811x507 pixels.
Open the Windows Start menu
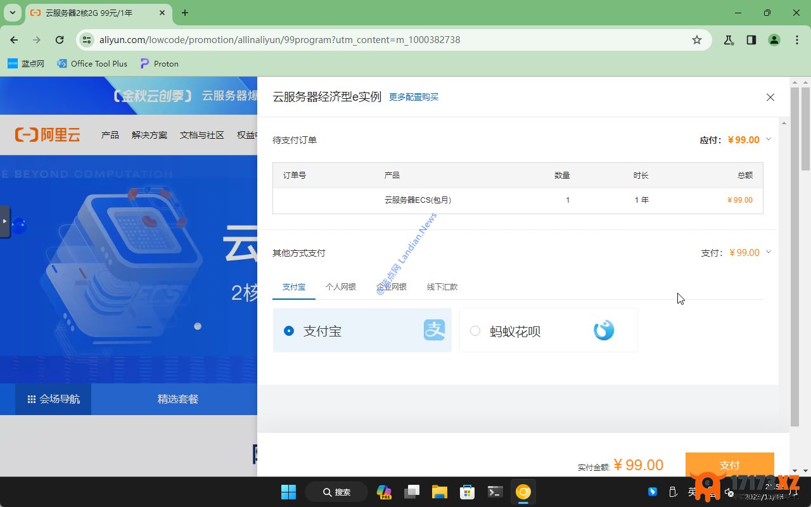pos(288,492)
